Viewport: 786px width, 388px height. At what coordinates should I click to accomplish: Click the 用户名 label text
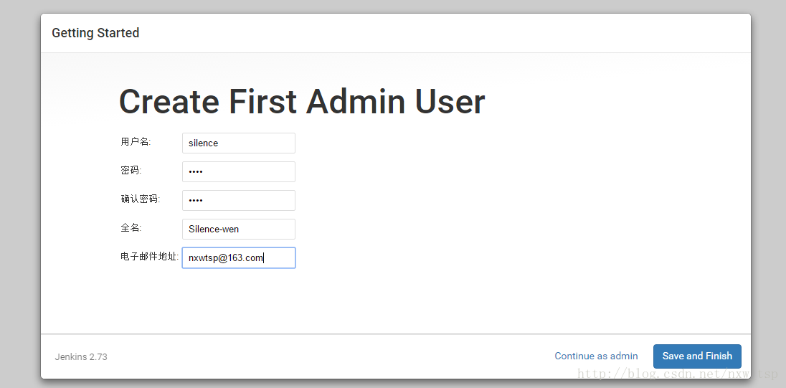point(136,142)
